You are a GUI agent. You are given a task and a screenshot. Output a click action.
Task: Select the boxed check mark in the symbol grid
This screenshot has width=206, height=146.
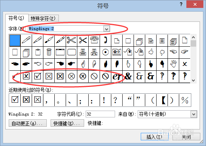point(38,76)
